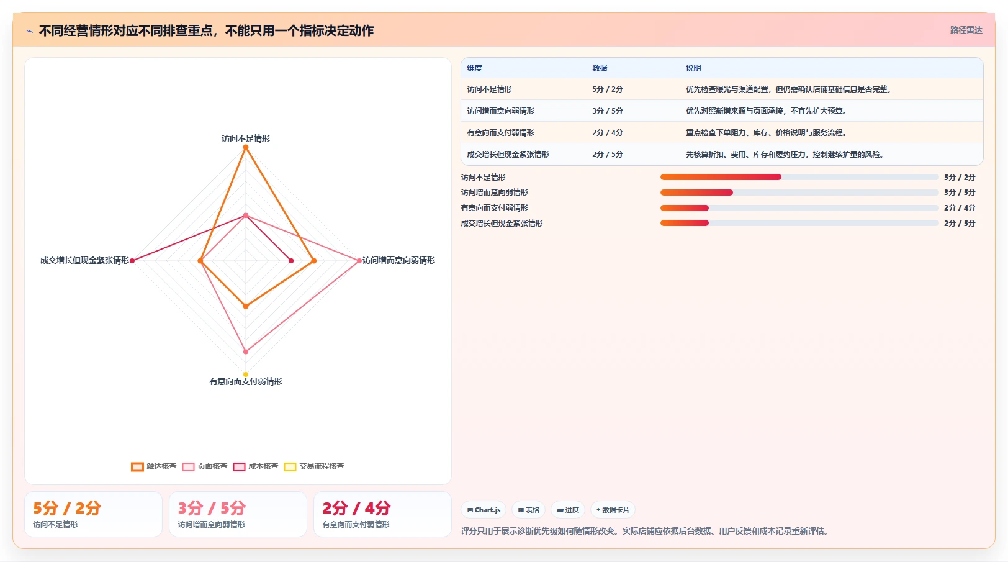Click the 5分 / 2分 stat card
This screenshot has height=562, width=1008.
click(93, 514)
